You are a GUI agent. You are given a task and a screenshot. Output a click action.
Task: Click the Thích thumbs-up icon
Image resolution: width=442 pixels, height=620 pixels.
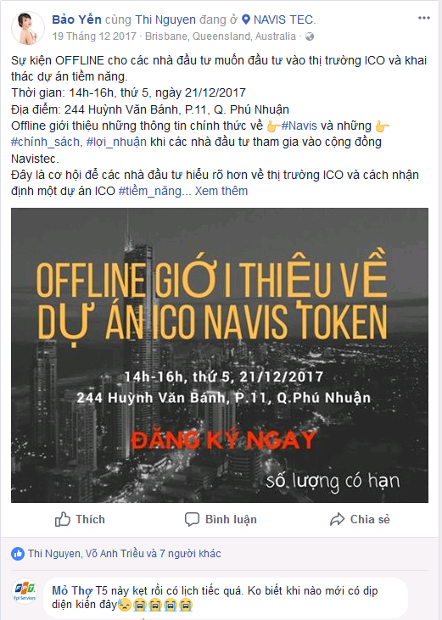pos(63,519)
